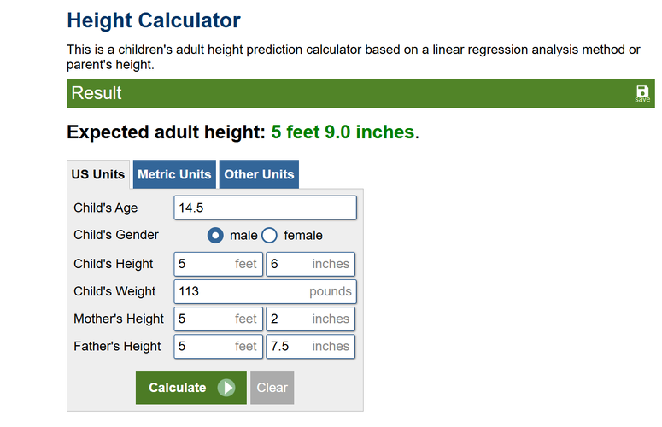Select the female gender radio button
This screenshot has height=427, width=662.
click(269, 235)
